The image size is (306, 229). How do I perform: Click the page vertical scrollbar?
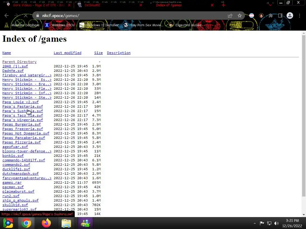tap(304, 116)
